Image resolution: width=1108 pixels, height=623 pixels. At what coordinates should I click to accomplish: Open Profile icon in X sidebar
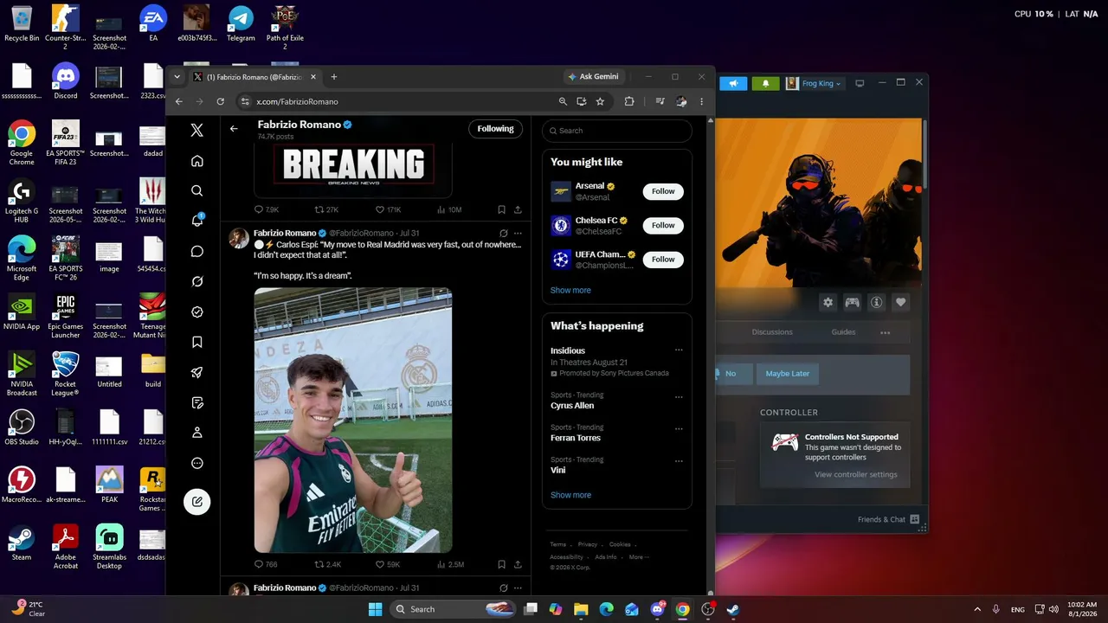click(197, 433)
